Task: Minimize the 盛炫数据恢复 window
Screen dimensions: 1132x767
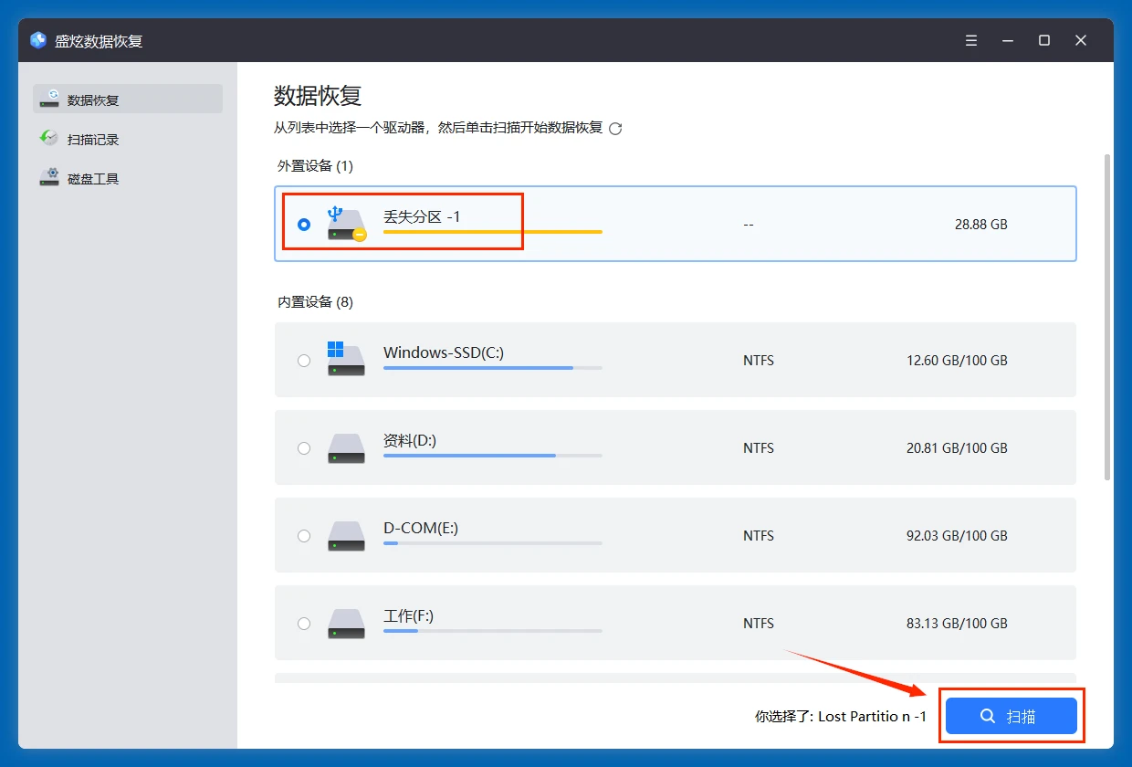Action: (1008, 40)
